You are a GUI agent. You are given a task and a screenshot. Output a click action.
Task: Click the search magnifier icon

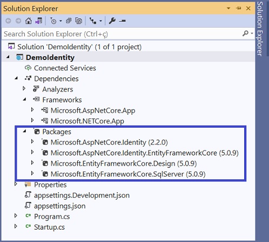[245, 34]
